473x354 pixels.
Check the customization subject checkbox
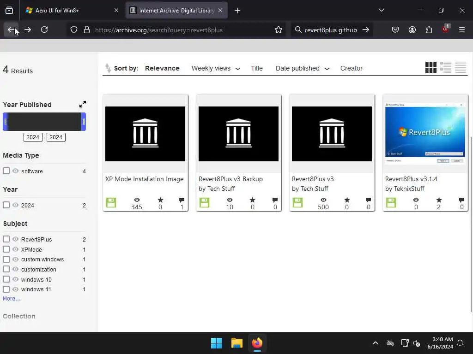click(x=6, y=269)
